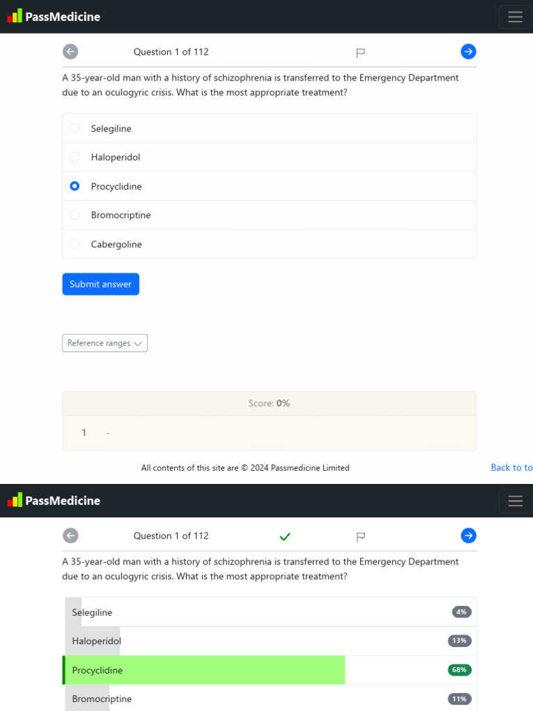533x711 pixels.
Task: Follow the Back to top link
Action: 511,467
